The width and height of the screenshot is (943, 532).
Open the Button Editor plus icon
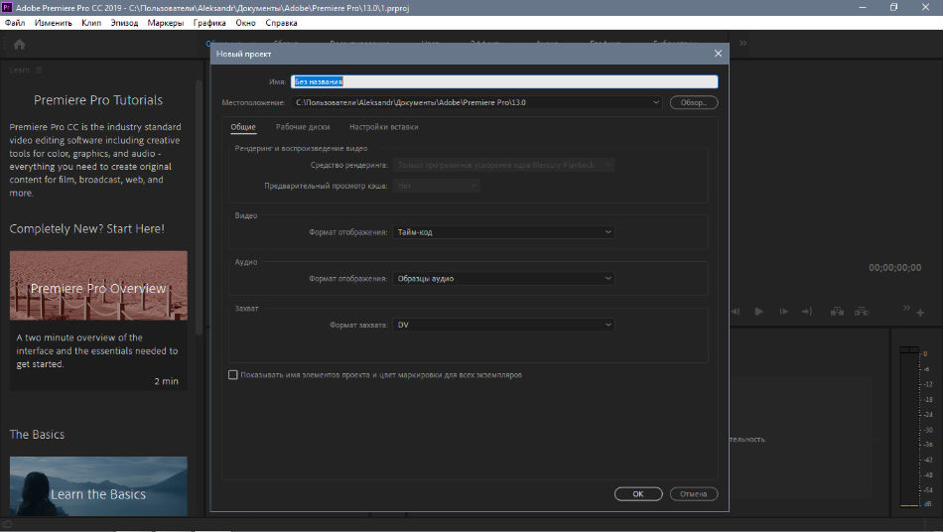tap(920, 313)
